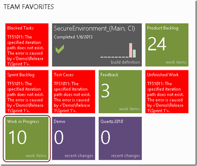The width and height of the screenshot is (197, 166).
Task: Click the green build success checkmark icon
Action: point(60,49)
